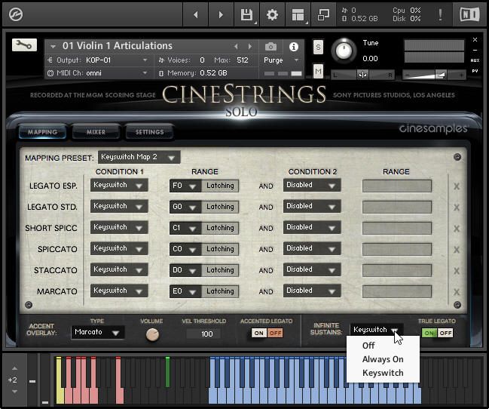This screenshot has height=409, width=489.
Task: Toggle Latching for LEGATO ESP. row
Action: (x=220, y=186)
